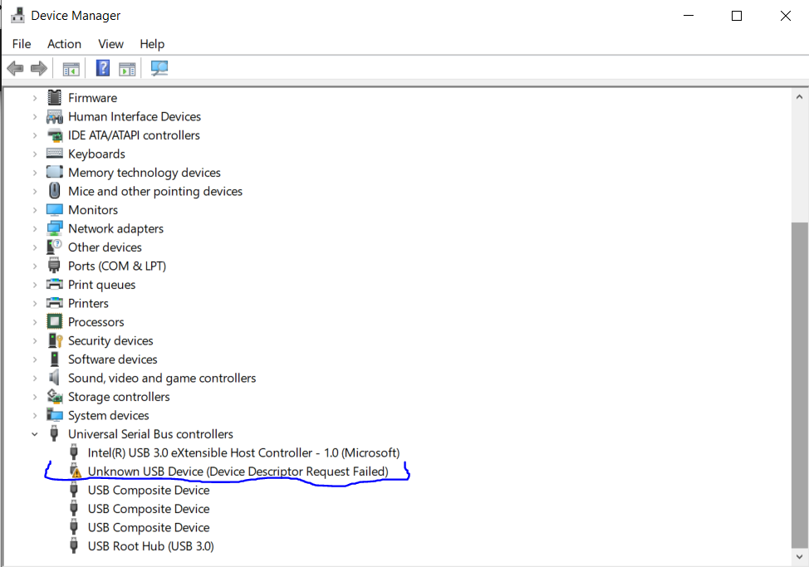Viewport: 809px width, 567px height.
Task: Click the Device Manager title bar icon
Action: (x=17, y=16)
